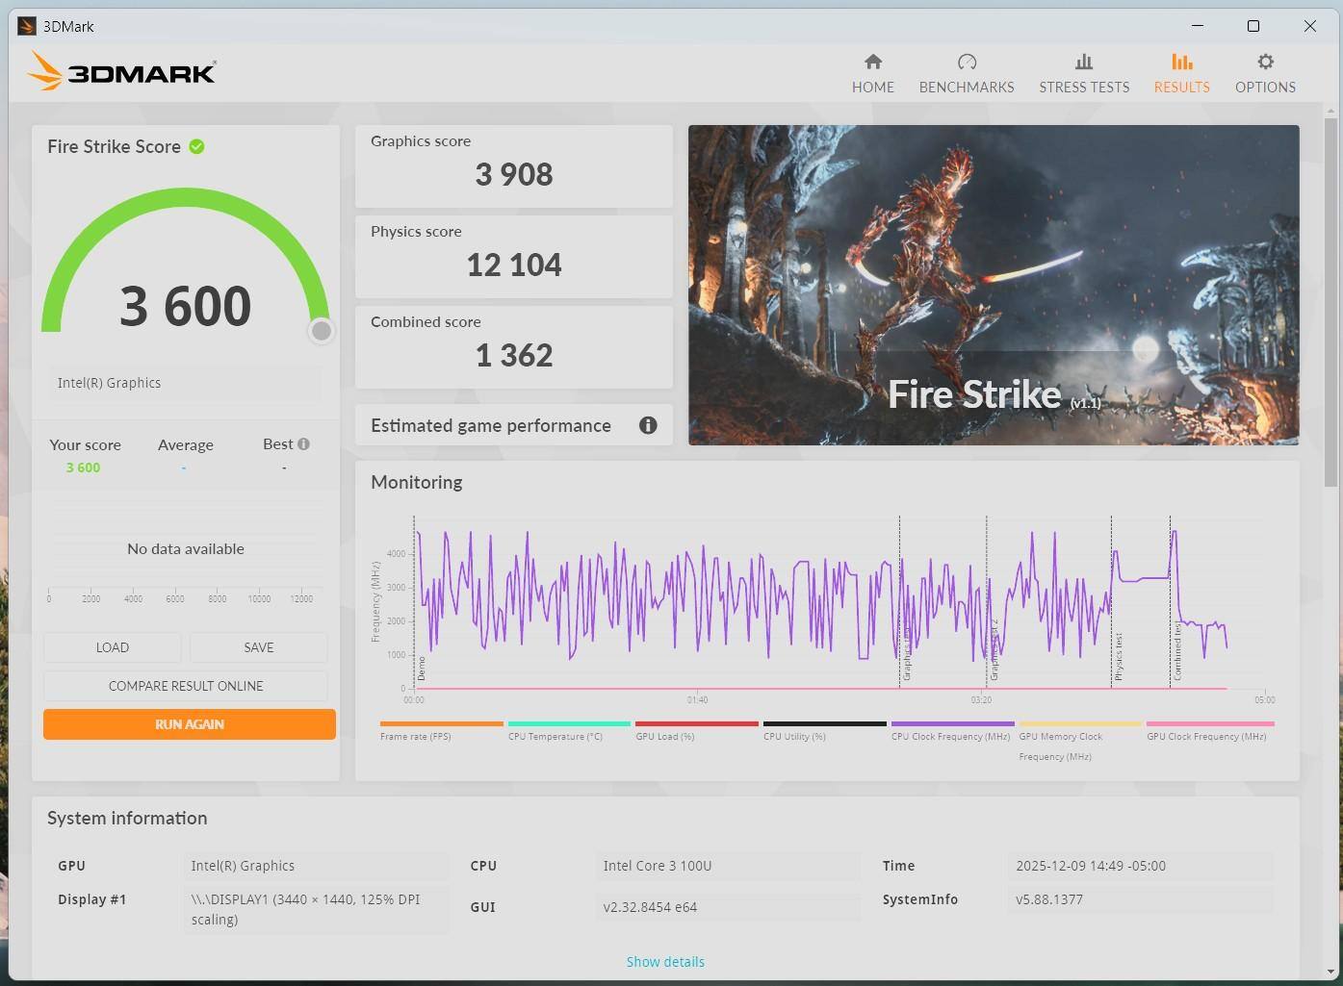Switch to the Results tab
The image size is (1343, 986).
click(x=1181, y=73)
